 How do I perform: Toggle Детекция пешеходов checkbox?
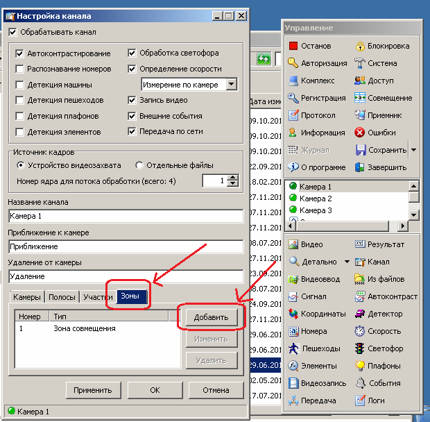(x=20, y=100)
